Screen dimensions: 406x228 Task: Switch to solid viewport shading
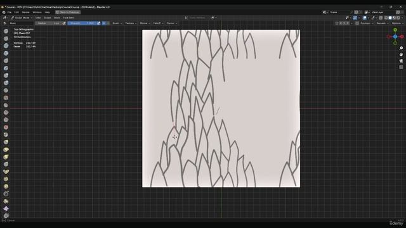pyautogui.click(x=390, y=18)
